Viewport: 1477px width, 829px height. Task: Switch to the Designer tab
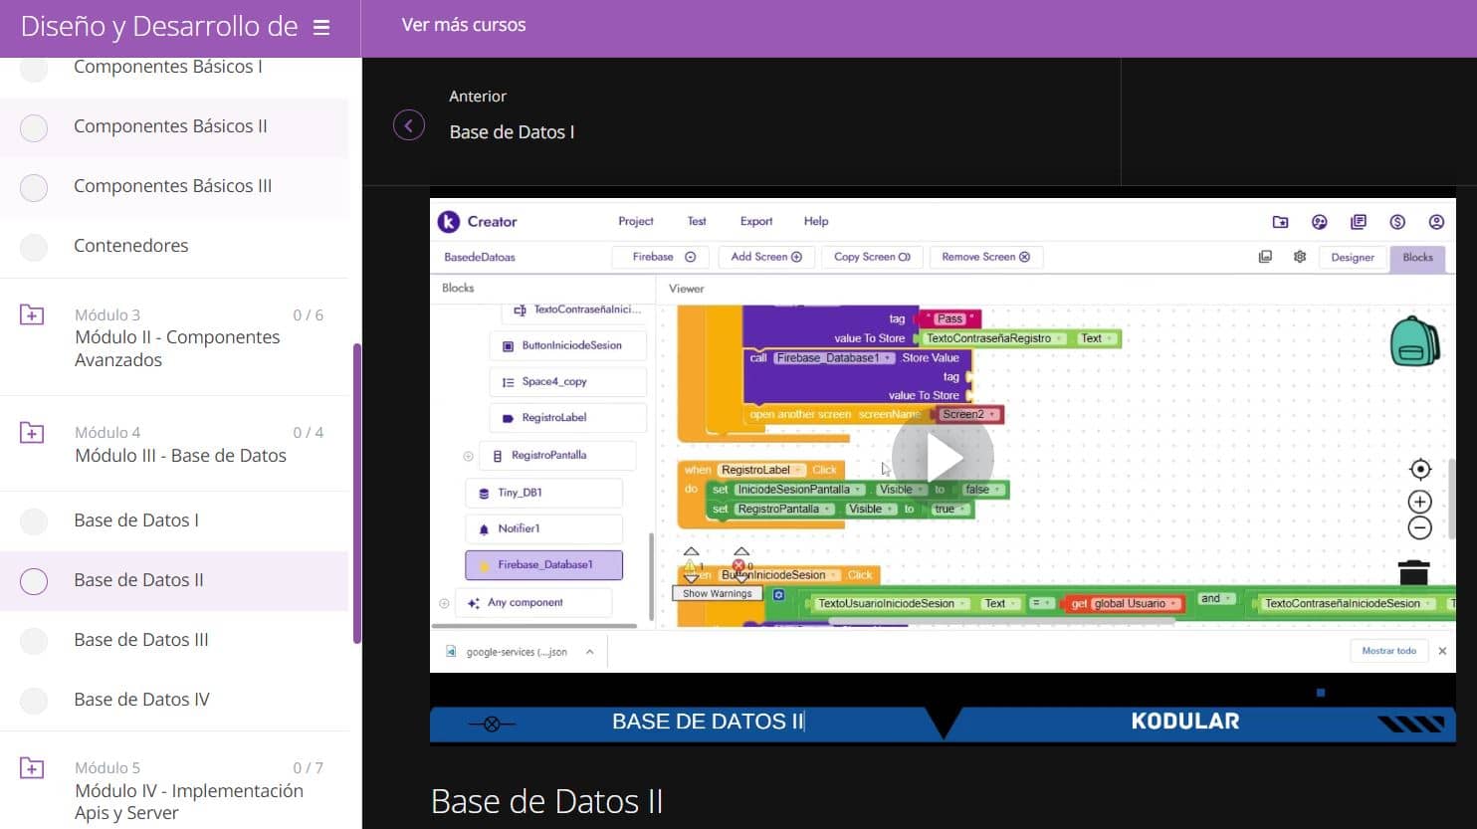pos(1352,257)
